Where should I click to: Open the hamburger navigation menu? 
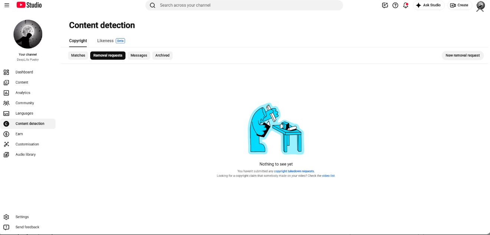click(7, 5)
